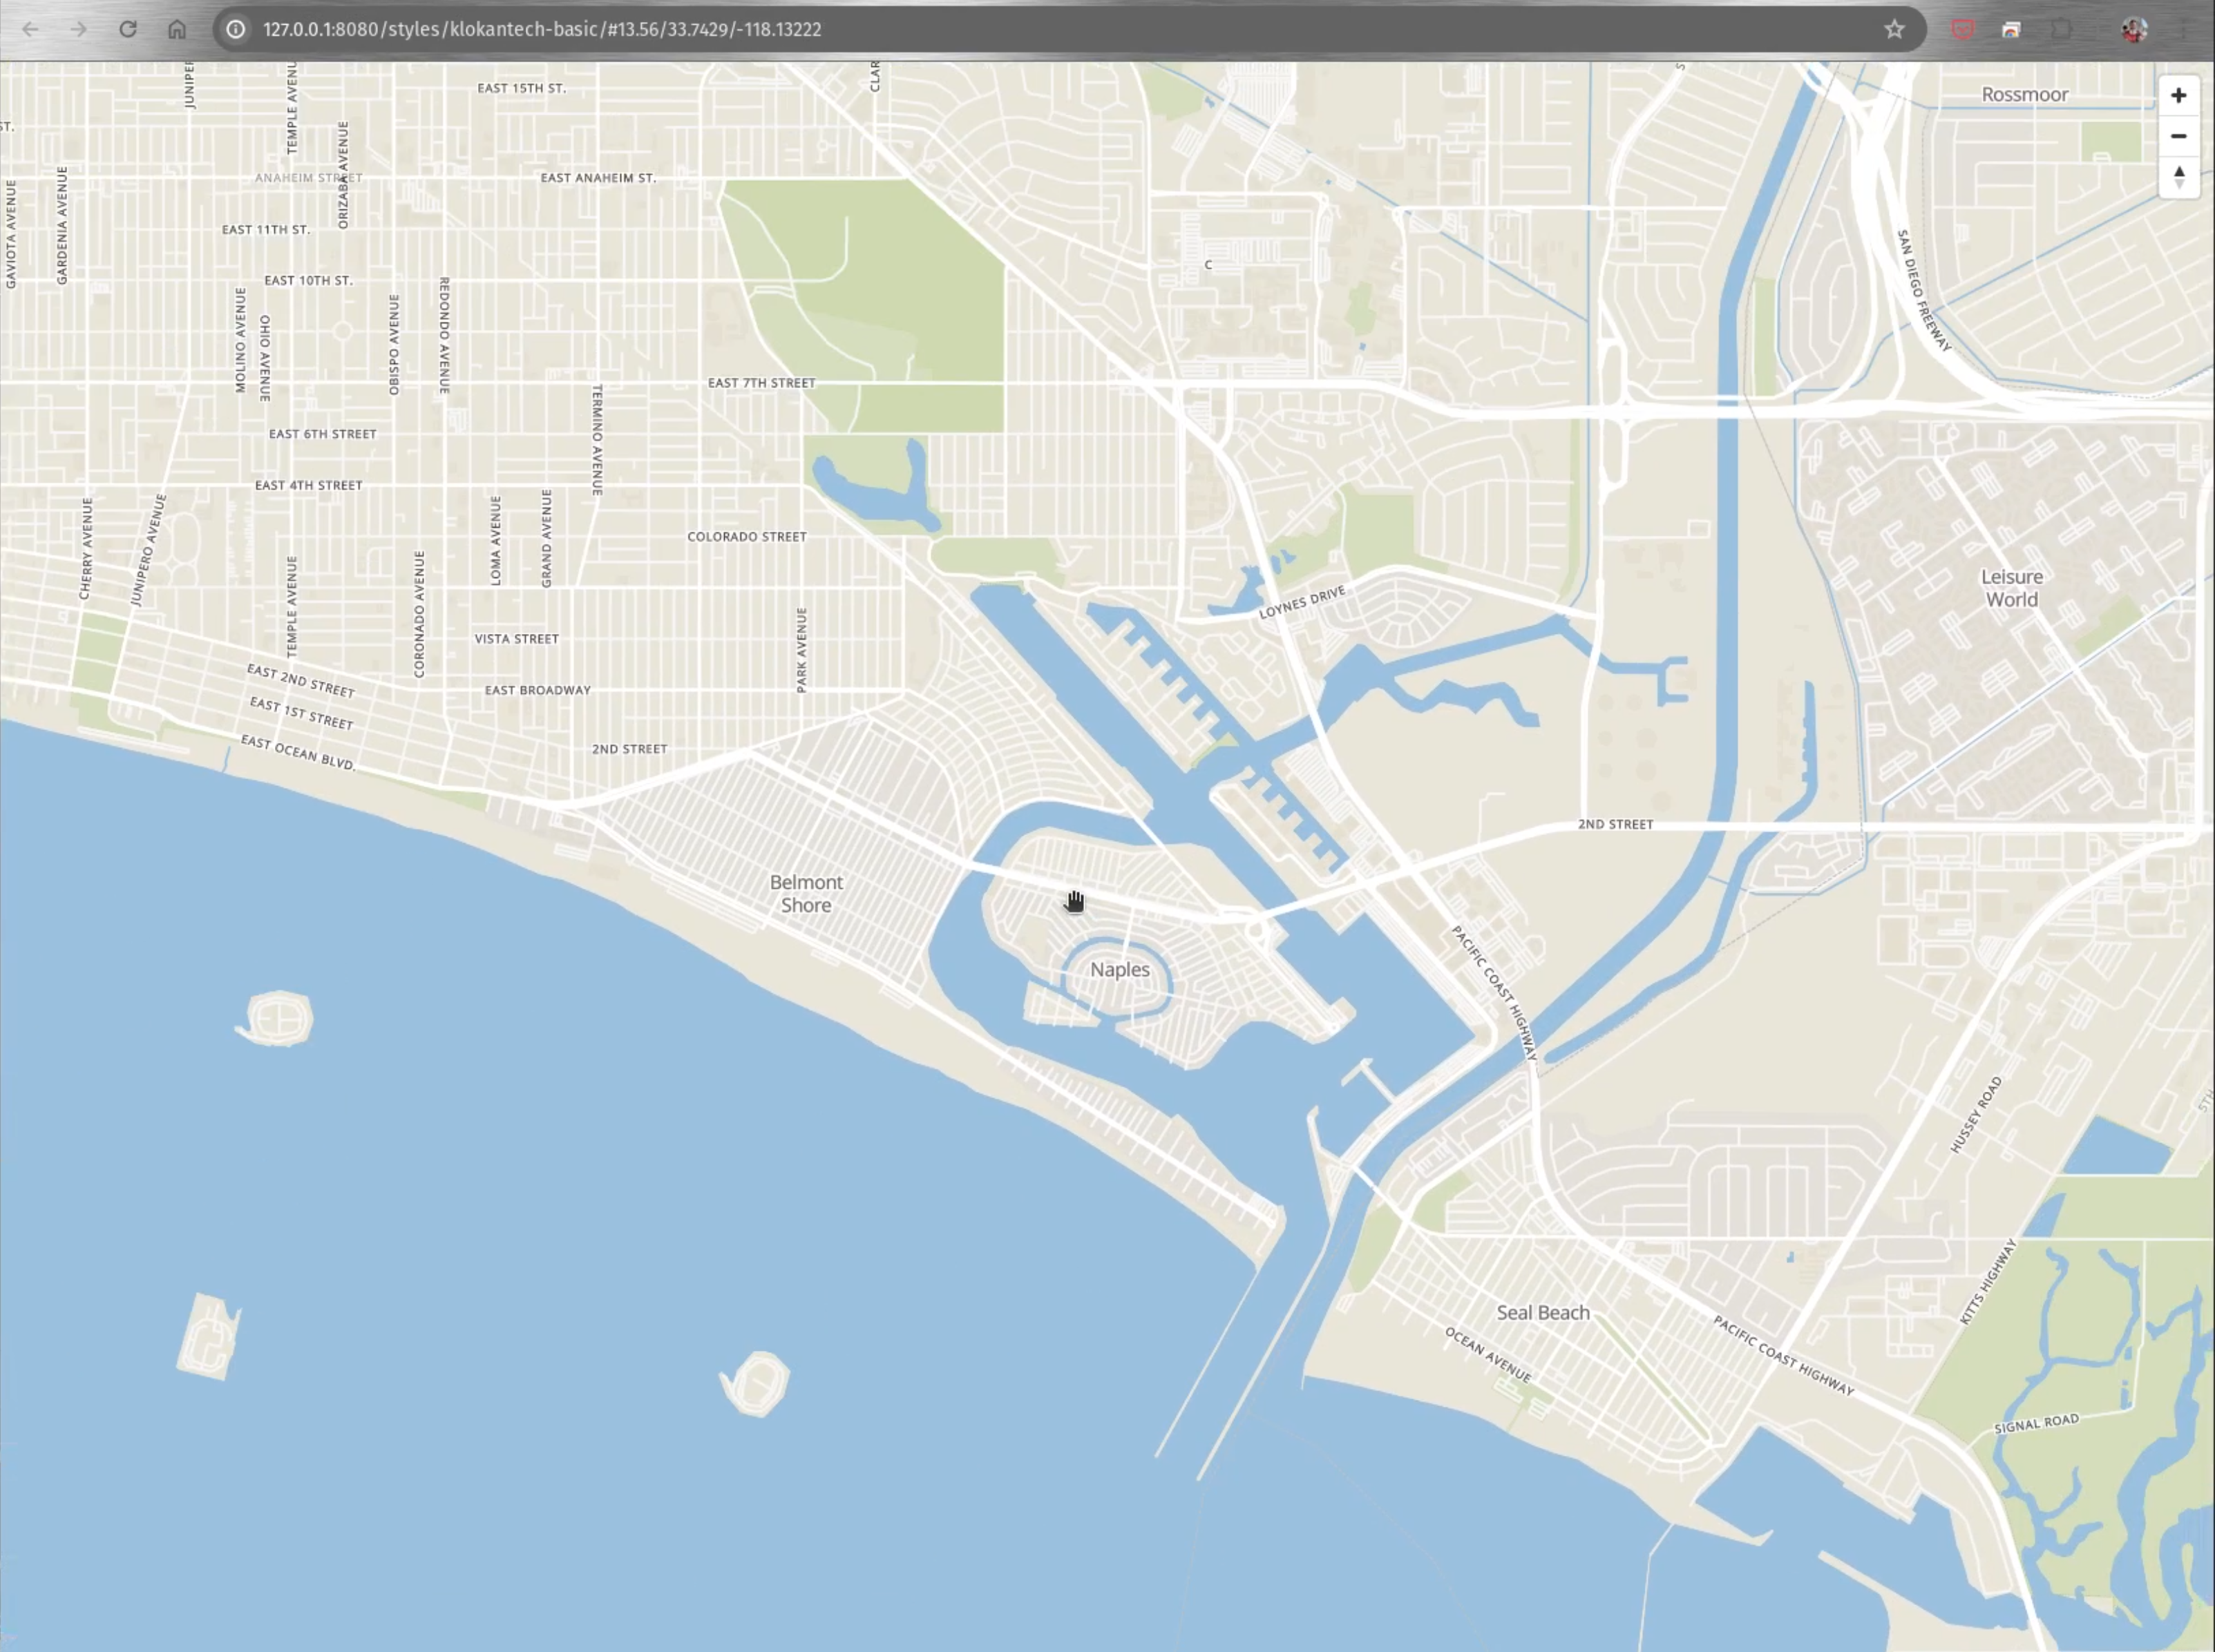Zoom in with the plus button

[x=2178, y=96]
